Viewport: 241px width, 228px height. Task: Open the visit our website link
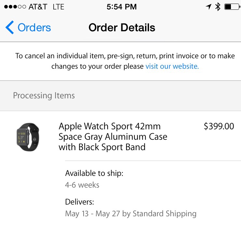tap(172, 66)
